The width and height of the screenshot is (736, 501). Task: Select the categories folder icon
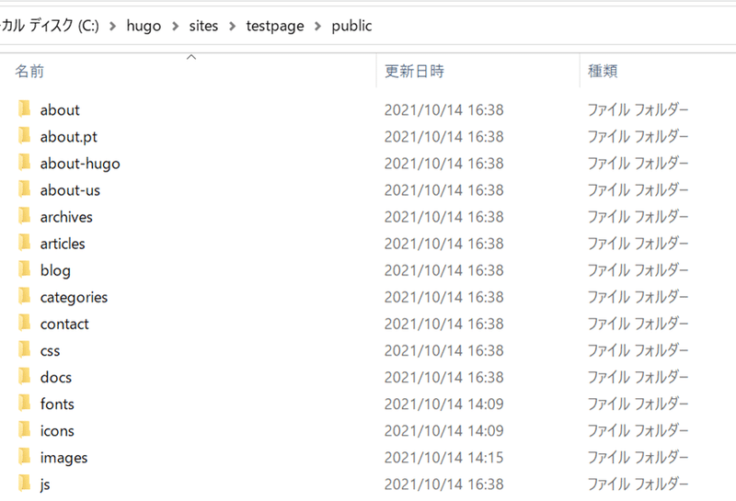coord(25,296)
